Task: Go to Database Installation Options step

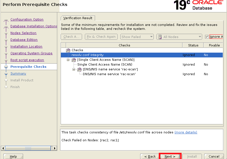Action: coord(34,26)
